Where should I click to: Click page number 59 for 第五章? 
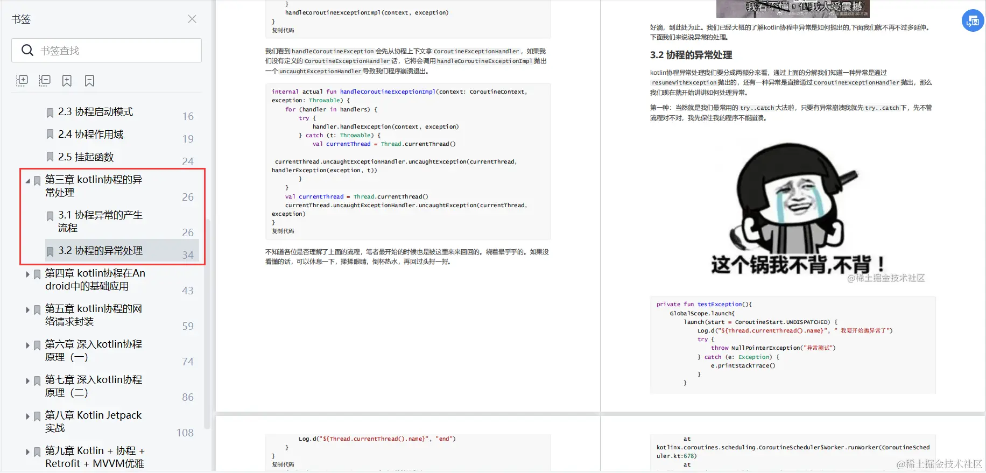(x=188, y=326)
